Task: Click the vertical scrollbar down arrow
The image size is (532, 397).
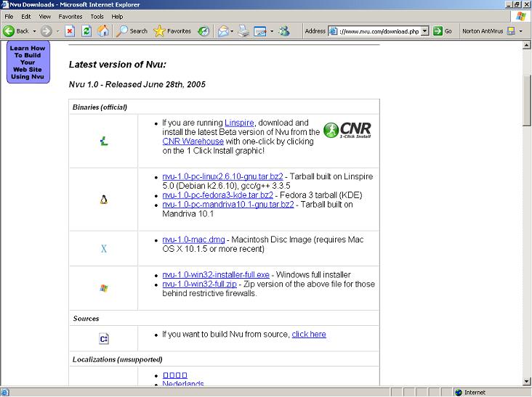Action: (x=527, y=382)
